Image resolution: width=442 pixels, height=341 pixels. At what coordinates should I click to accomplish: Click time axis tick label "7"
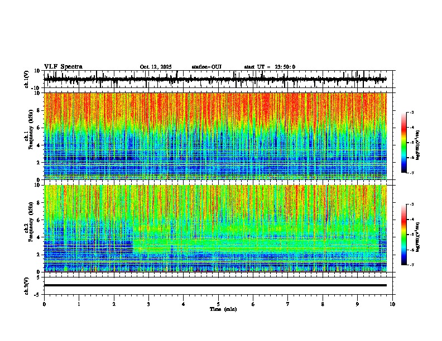click(288, 304)
